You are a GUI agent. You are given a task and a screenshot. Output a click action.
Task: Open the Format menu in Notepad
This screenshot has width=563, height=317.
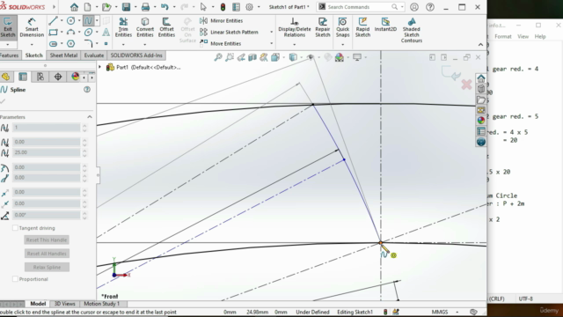coord(502,36)
